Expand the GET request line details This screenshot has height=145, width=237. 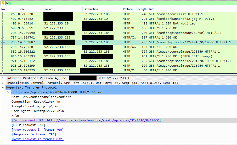point(8,92)
